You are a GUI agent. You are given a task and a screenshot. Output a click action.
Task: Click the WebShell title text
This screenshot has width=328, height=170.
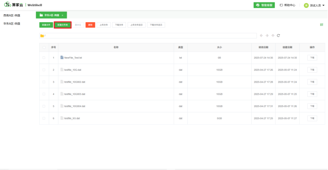[x=35, y=5]
